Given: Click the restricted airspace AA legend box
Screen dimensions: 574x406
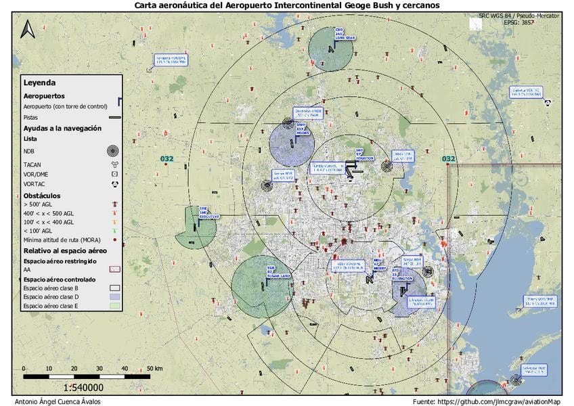Looking at the screenshot, I should click(114, 269).
